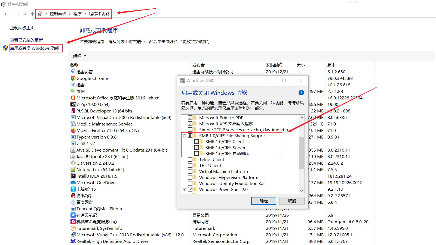Click the Java SE Development Kit icon
Screen dimensions: 436x245
73,150
